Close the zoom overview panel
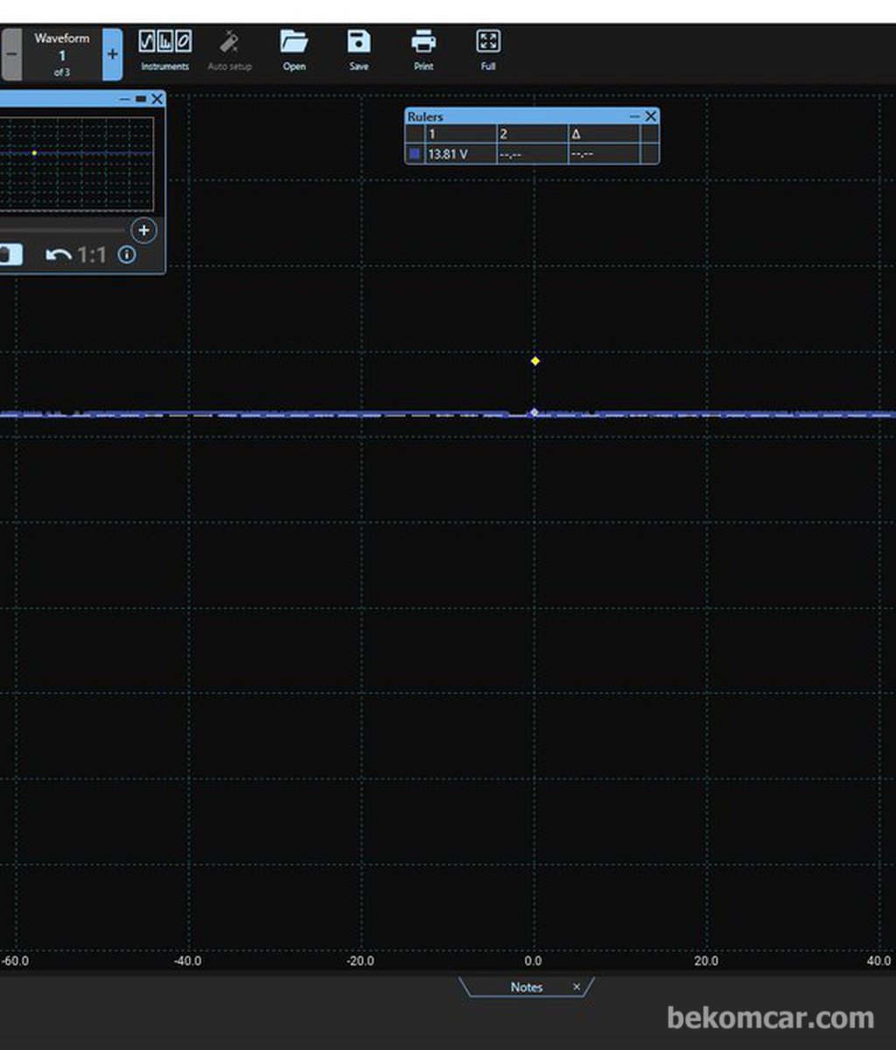Viewport: 896px width, 1050px height. pos(157,100)
